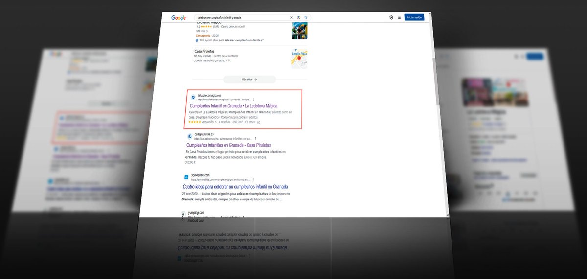Screen dimensions: 587x279
Task: Click the Iniciar sesión button
Action: pyautogui.click(x=414, y=17)
